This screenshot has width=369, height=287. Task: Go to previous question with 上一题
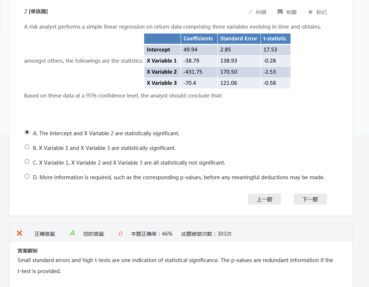coord(264,199)
